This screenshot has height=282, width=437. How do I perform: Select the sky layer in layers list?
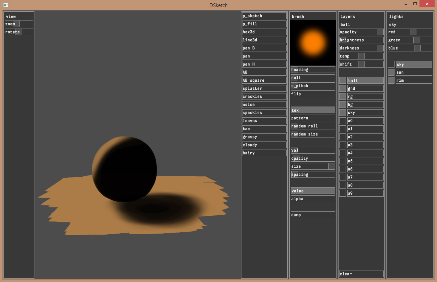pos(365,113)
